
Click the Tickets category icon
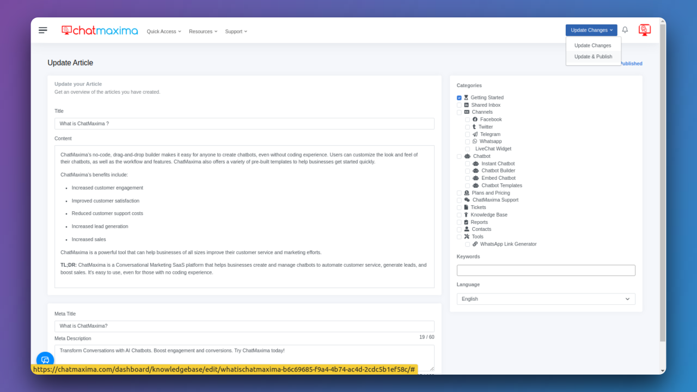[466, 207]
